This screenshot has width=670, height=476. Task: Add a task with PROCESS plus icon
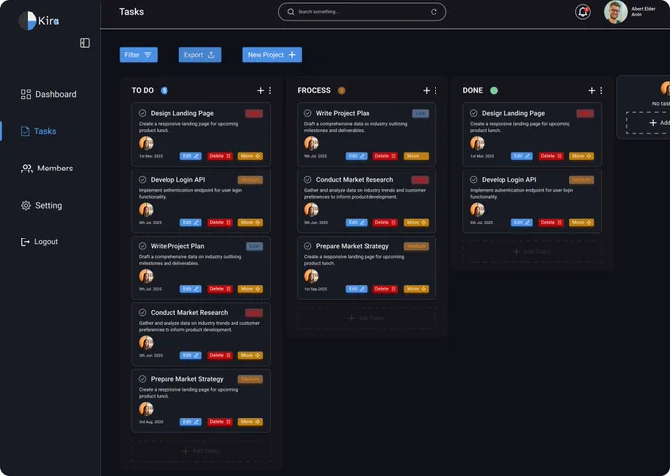point(426,90)
